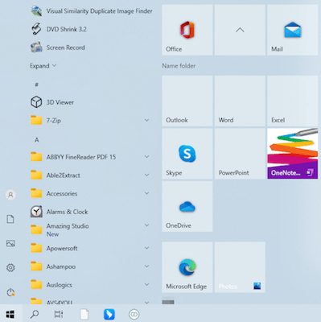Open Visual Similarity Duplicate Image Finder
The image size is (321, 322).
(x=92, y=11)
